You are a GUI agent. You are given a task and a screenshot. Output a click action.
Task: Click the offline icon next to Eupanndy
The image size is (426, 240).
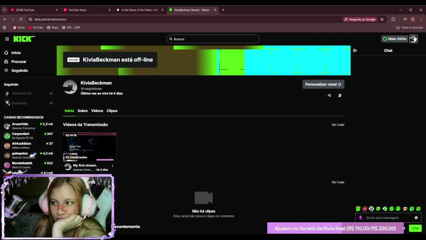coord(51,103)
